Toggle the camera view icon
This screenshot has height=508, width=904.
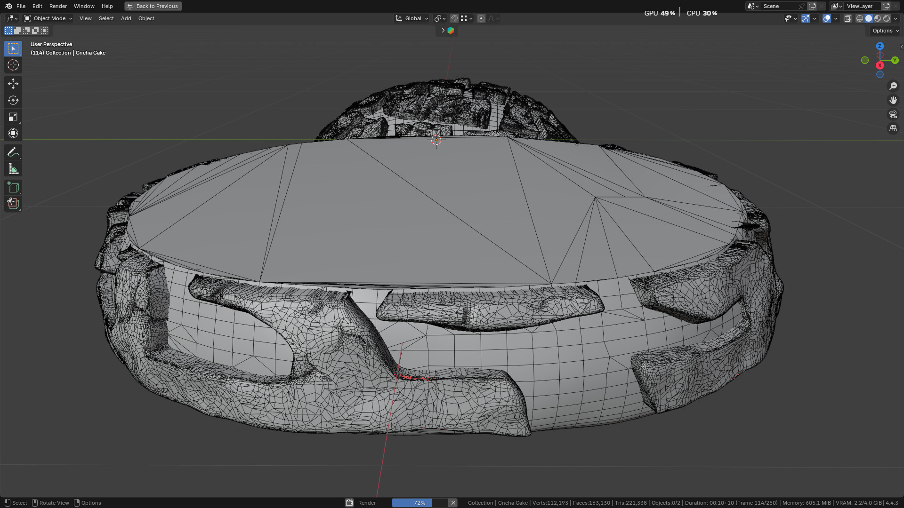point(893,114)
